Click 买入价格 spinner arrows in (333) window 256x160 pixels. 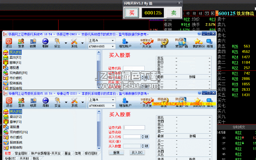pos(142,137)
